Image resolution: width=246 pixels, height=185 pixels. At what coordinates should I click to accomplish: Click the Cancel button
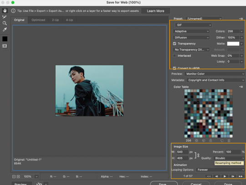pyautogui.click(x=196, y=184)
